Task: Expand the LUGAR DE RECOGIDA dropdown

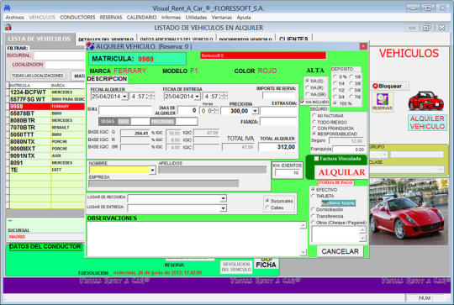Action: pyautogui.click(x=224, y=198)
